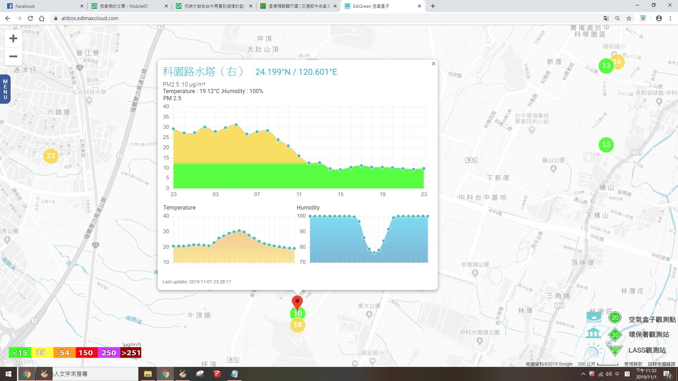678x381 pixels.
Task: Open the Chrome three-dot menu
Action: pyautogui.click(x=670, y=18)
